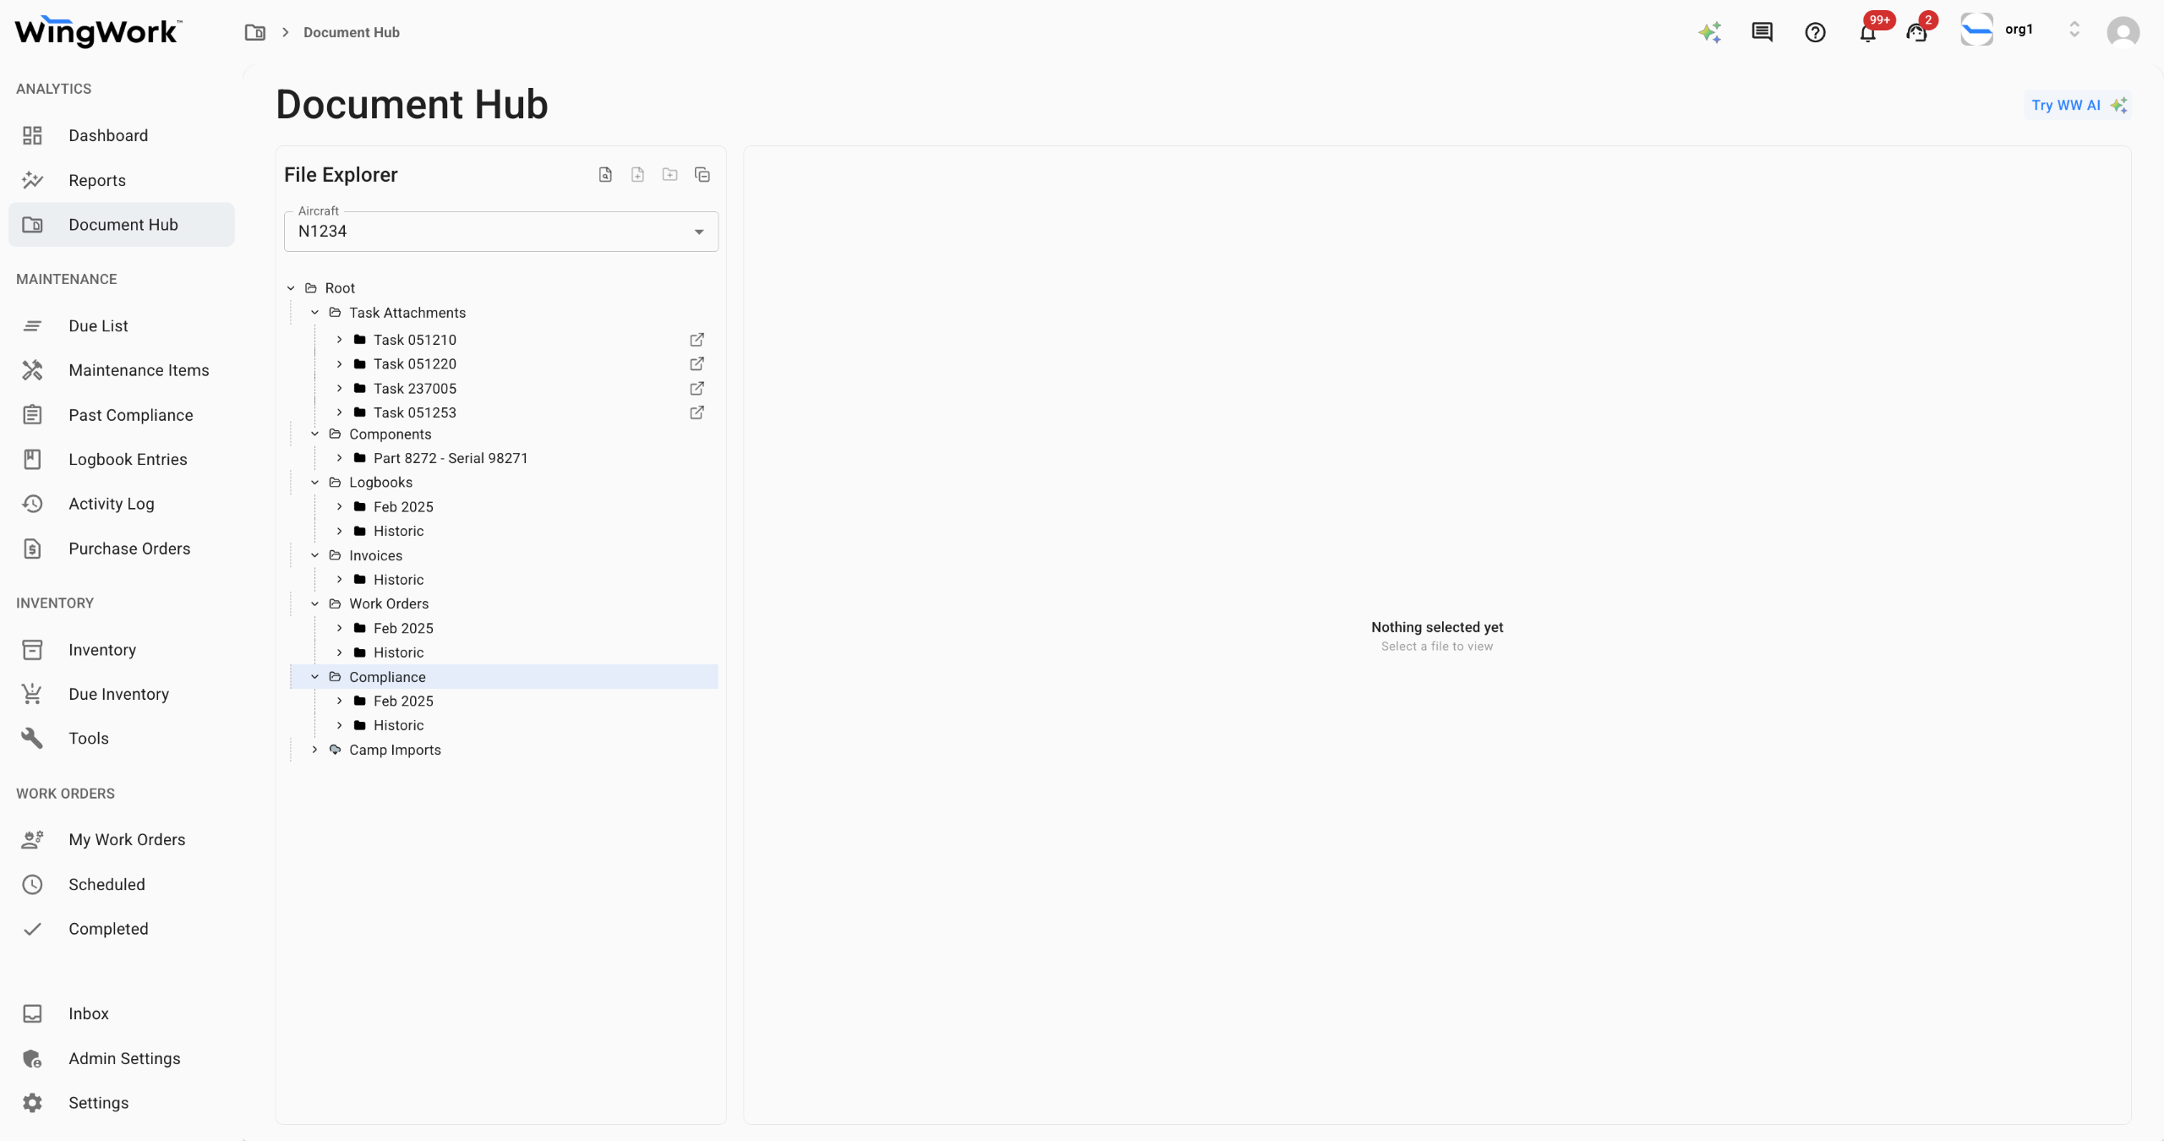Open the org1 organization switcher
The image size is (2164, 1141).
2019,30
